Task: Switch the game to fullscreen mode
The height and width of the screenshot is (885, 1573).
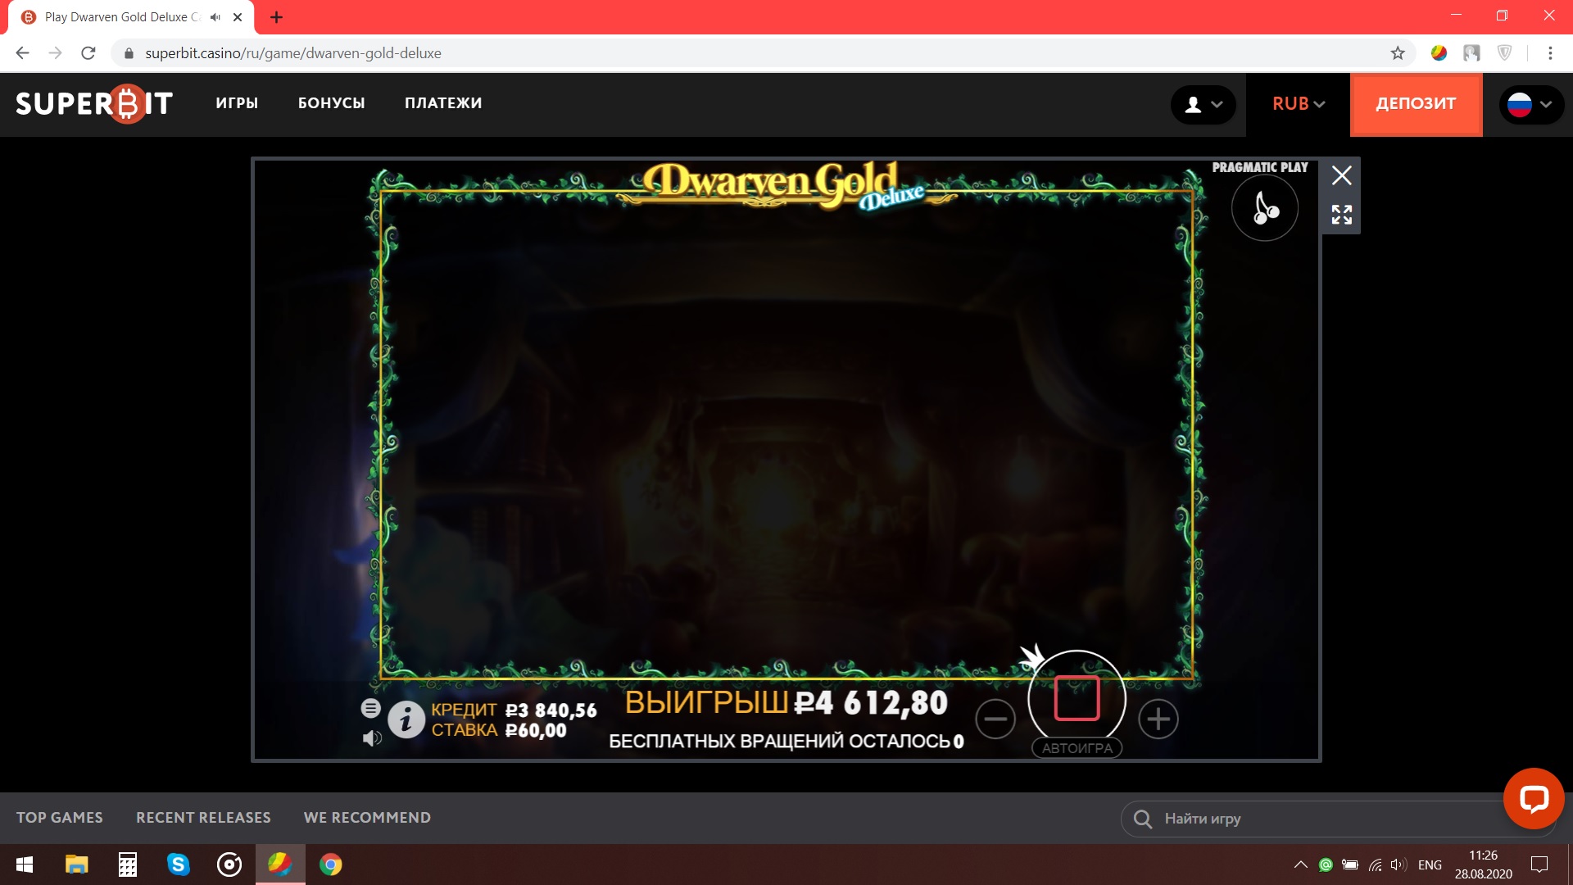Action: pyautogui.click(x=1341, y=215)
